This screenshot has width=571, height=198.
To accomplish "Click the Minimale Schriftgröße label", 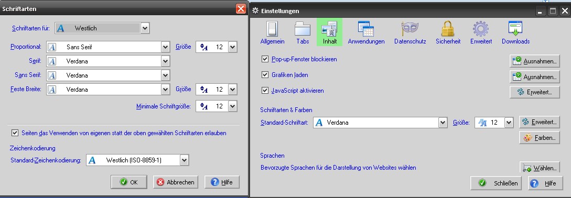I will tap(164, 106).
